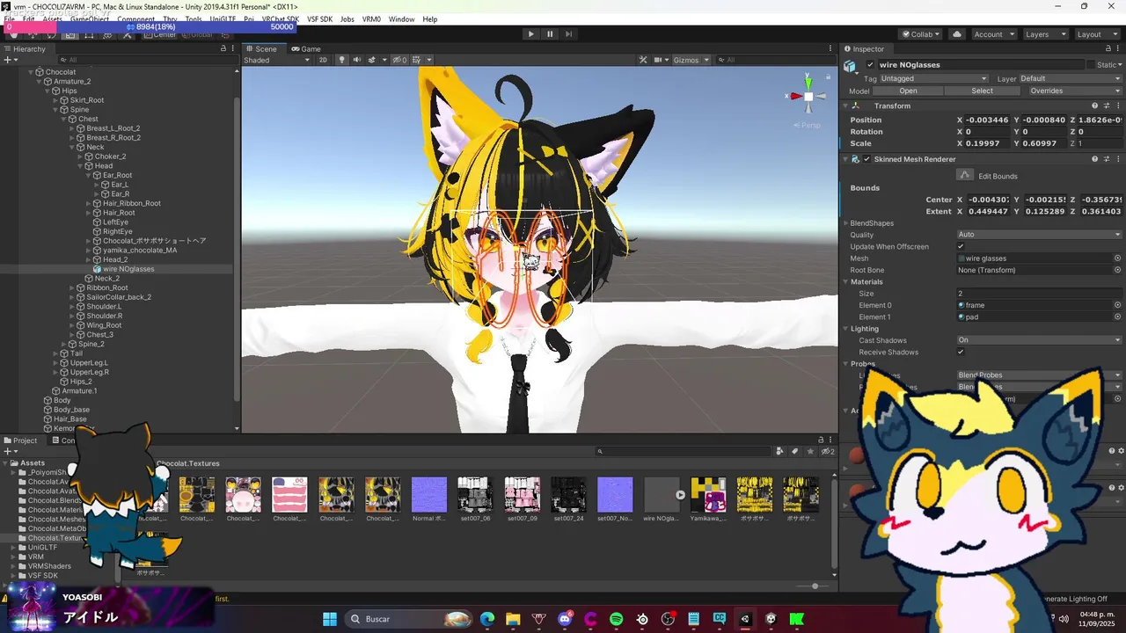Open Transform component help icon

click(1095, 105)
